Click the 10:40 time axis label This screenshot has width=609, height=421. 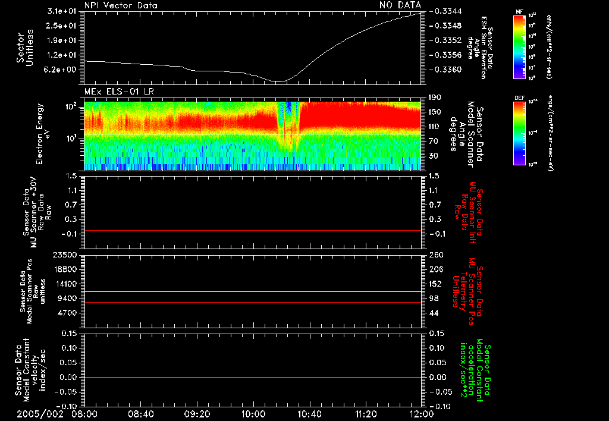point(309,414)
